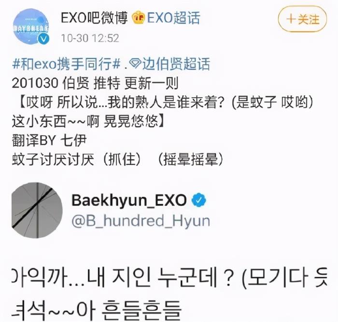
Task: Tap the blue verified V badge on avatar
Action: [43, 39]
